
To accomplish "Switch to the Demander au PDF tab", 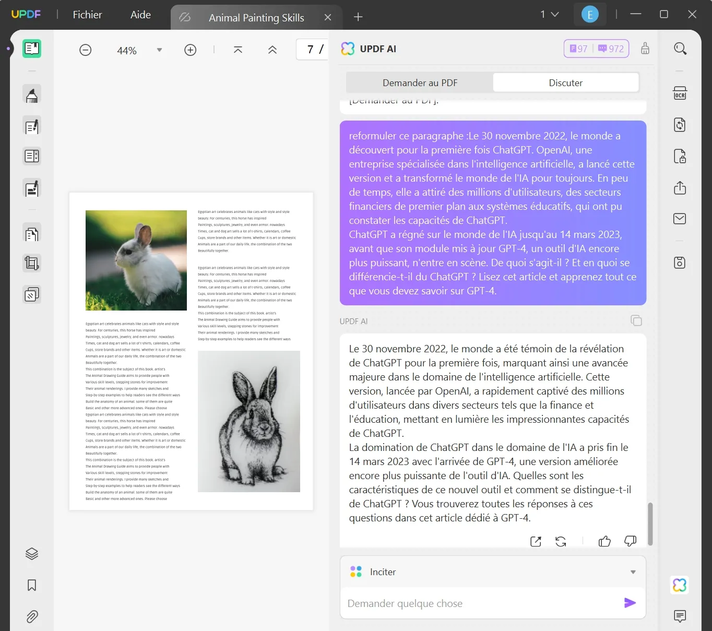I will pyautogui.click(x=419, y=82).
